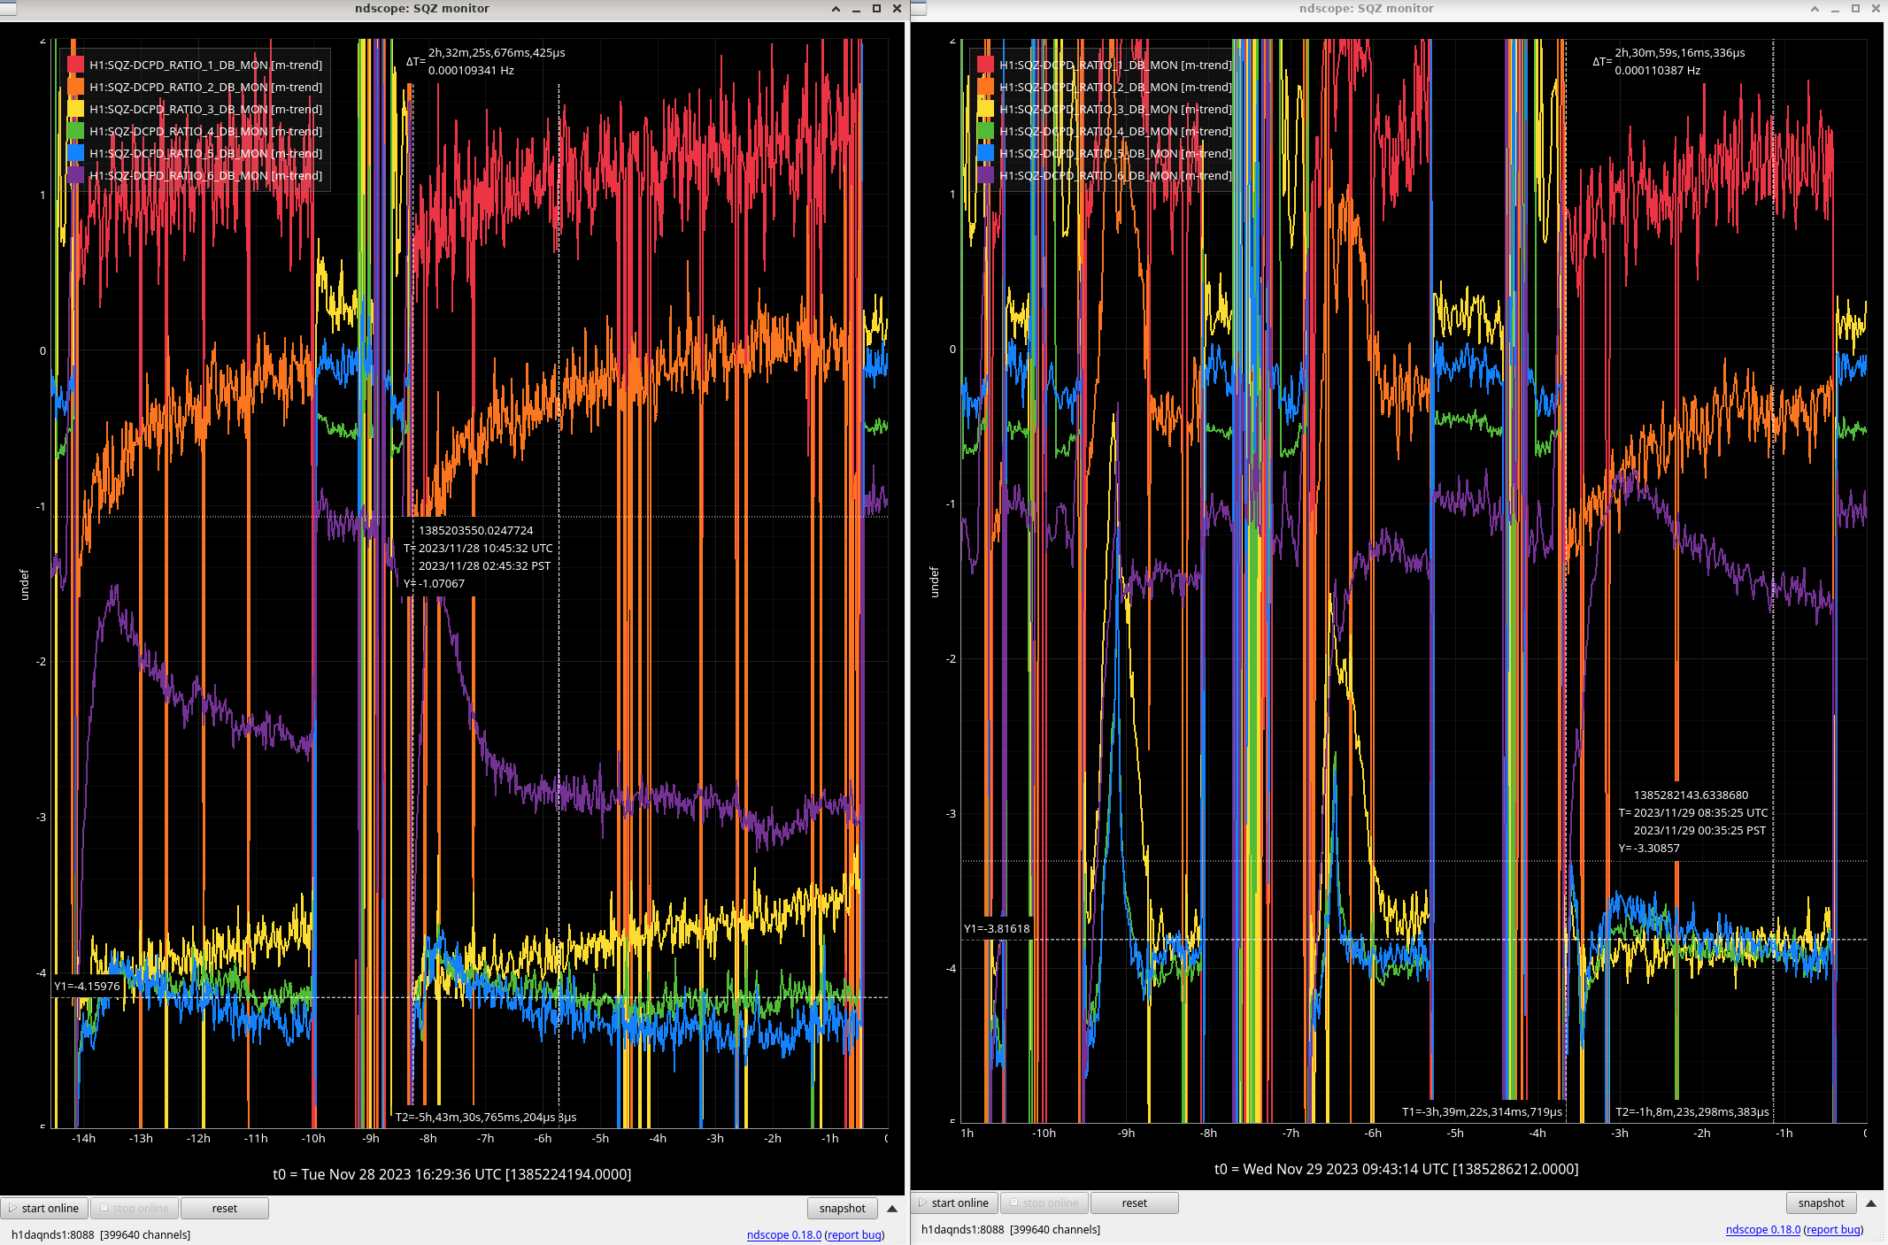Image resolution: width=1888 pixels, height=1245 pixels.
Task: Click reset button in left window
Action: click(224, 1208)
